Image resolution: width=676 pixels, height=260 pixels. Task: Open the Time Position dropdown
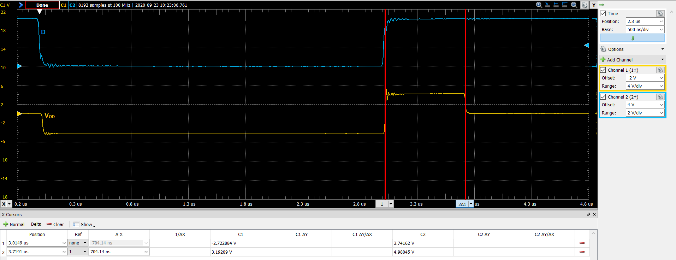(662, 22)
